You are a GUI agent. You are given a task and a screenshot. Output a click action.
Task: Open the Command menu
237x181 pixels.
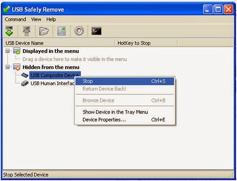coord(15,19)
